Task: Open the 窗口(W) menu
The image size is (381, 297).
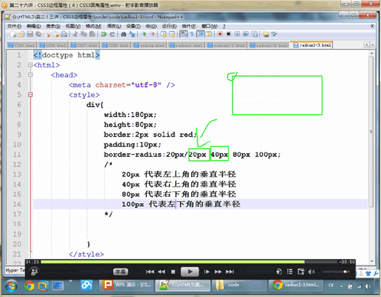Action: 209,26
